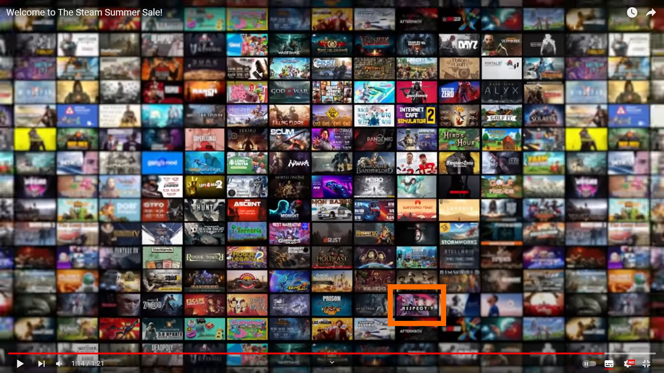Screen dimensions: 664x373
Task: Click the highlighted Respect game thumbnail
Action: click(x=417, y=305)
